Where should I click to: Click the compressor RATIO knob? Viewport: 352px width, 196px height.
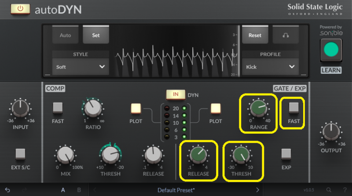tap(92, 108)
